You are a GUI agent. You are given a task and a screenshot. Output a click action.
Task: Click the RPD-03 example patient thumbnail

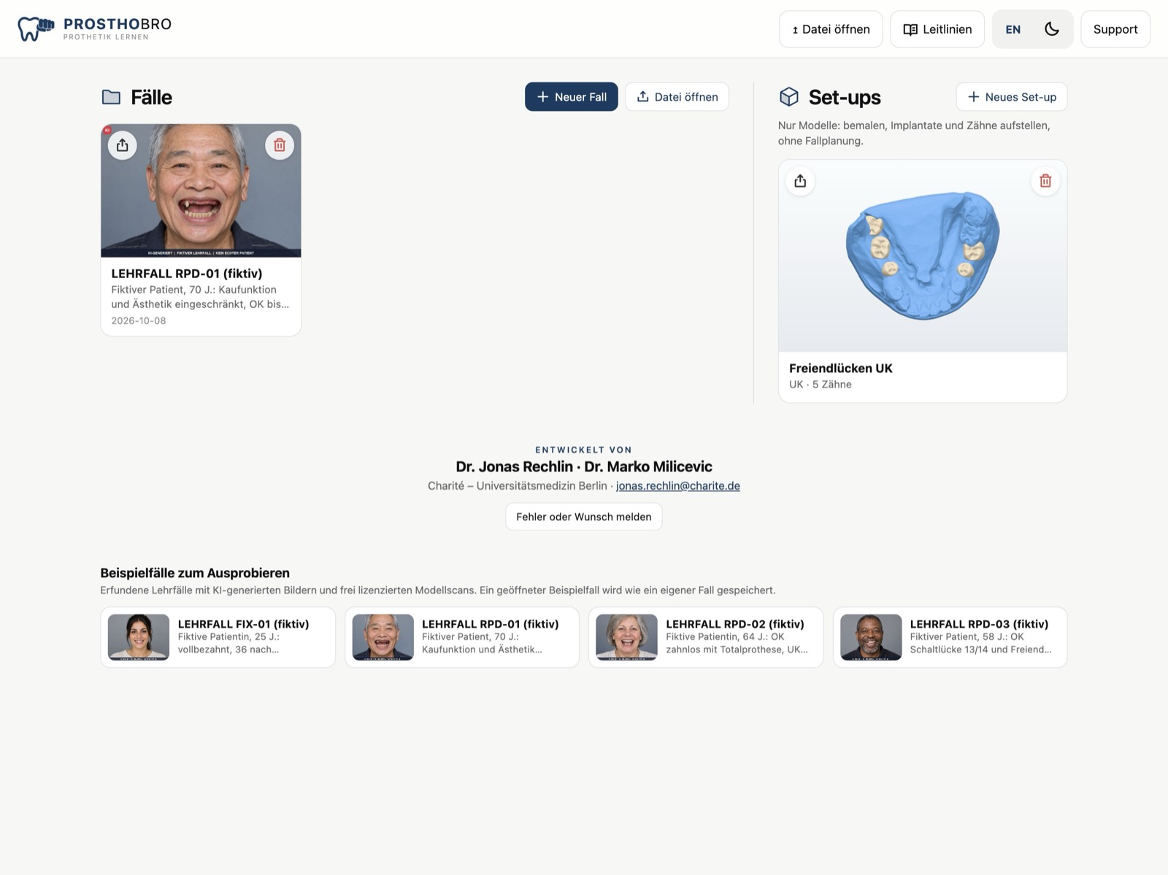click(x=871, y=637)
